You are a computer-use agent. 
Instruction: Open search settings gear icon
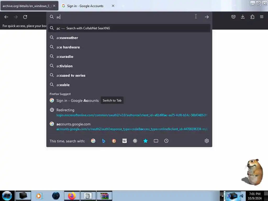(x=207, y=141)
